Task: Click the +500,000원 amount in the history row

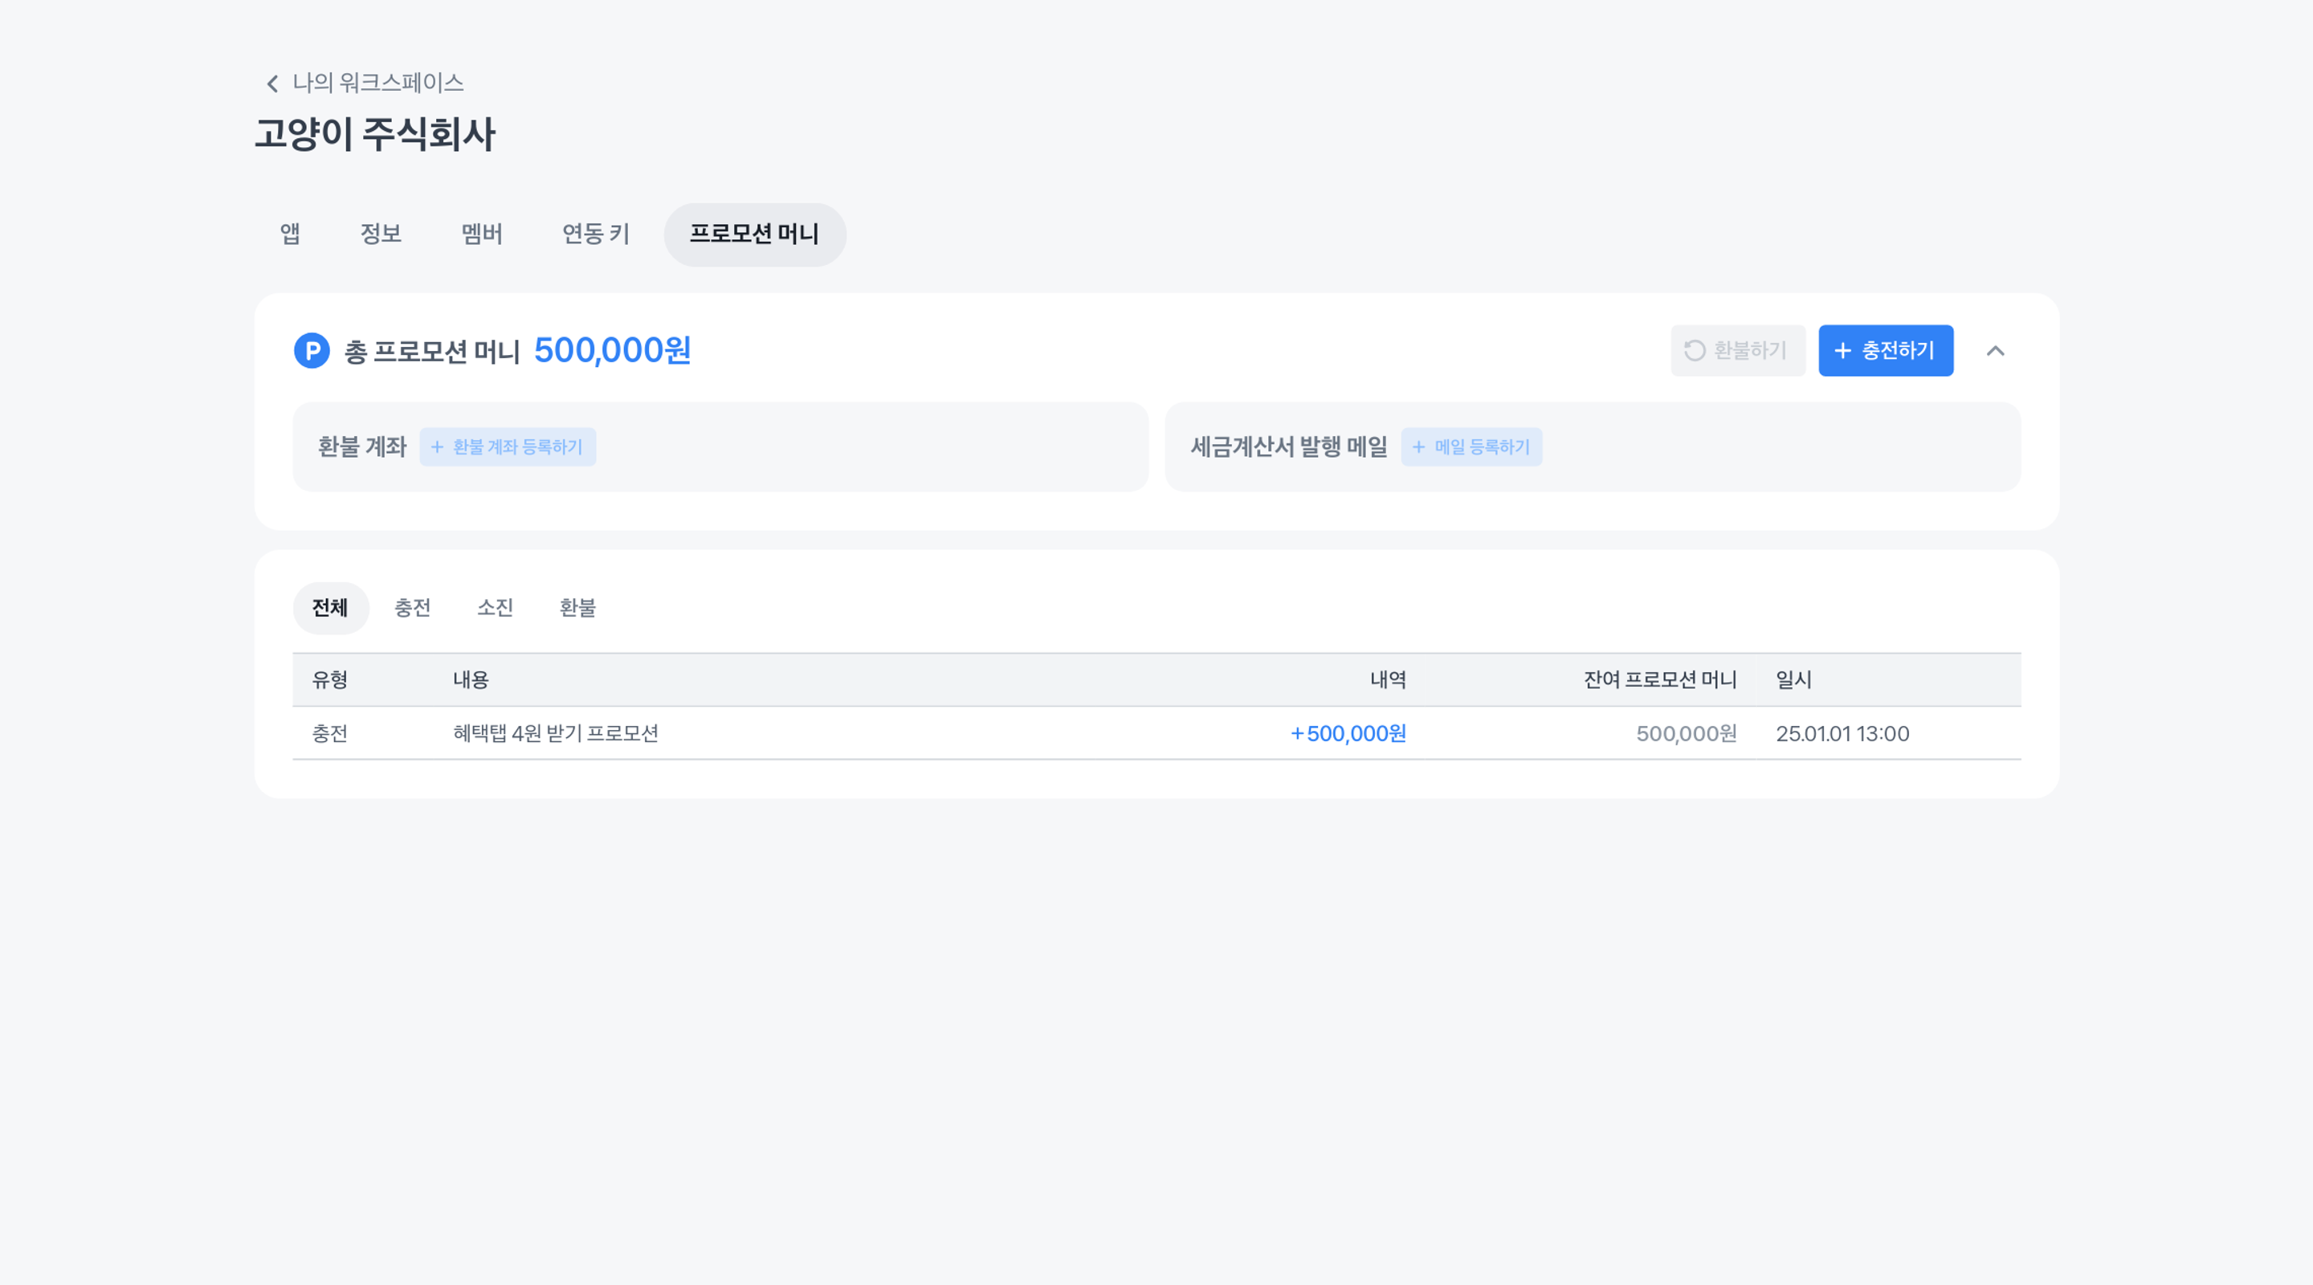Action: [x=1348, y=733]
